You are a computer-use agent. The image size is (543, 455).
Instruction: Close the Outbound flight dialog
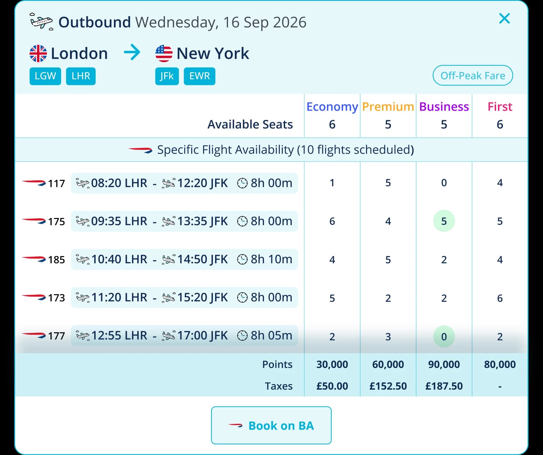pos(504,18)
